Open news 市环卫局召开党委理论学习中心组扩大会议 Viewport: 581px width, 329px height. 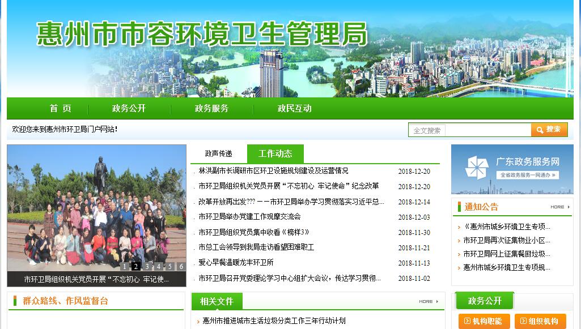click(x=290, y=278)
